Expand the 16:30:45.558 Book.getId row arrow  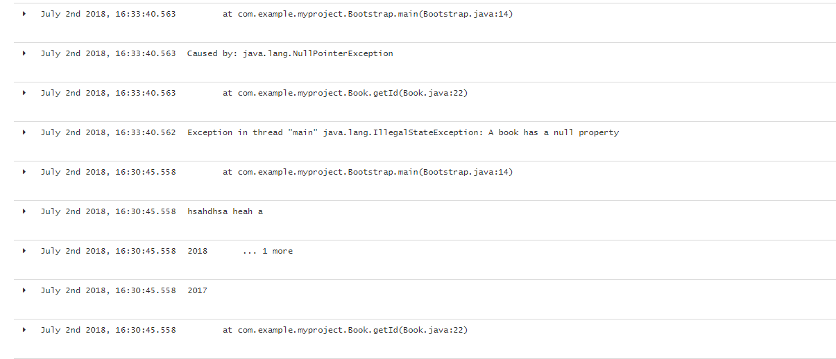(24, 330)
